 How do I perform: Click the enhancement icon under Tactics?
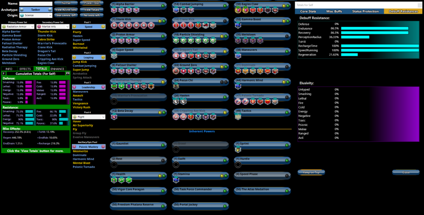click(x=238, y=117)
